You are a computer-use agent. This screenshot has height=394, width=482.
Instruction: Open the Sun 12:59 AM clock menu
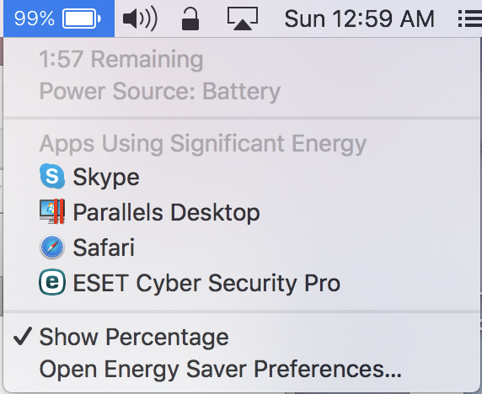pos(359,19)
